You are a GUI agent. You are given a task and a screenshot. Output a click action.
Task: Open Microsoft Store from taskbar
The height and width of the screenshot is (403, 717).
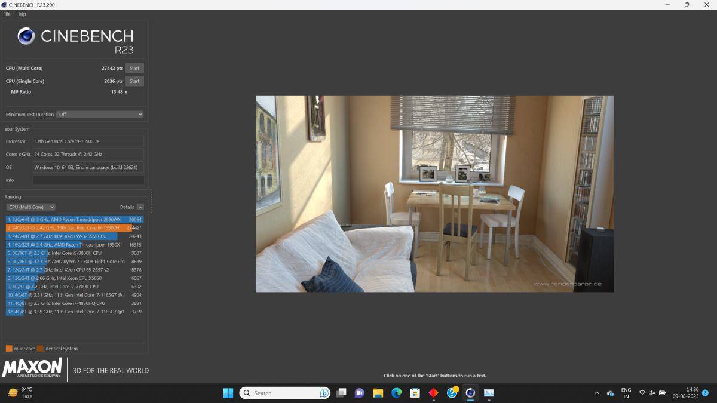[415, 393]
